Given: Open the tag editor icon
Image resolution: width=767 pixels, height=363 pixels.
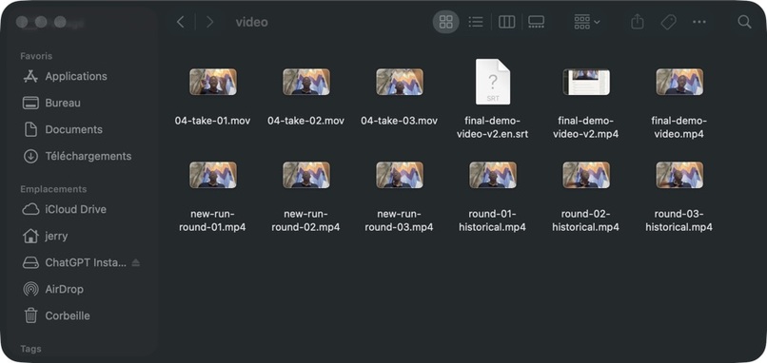Looking at the screenshot, I should (x=668, y=22).
